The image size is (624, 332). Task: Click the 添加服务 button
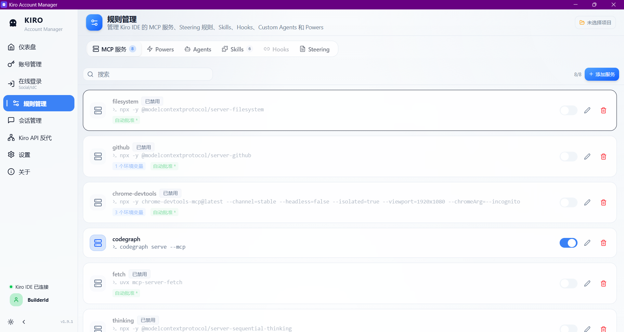(602, 74)
